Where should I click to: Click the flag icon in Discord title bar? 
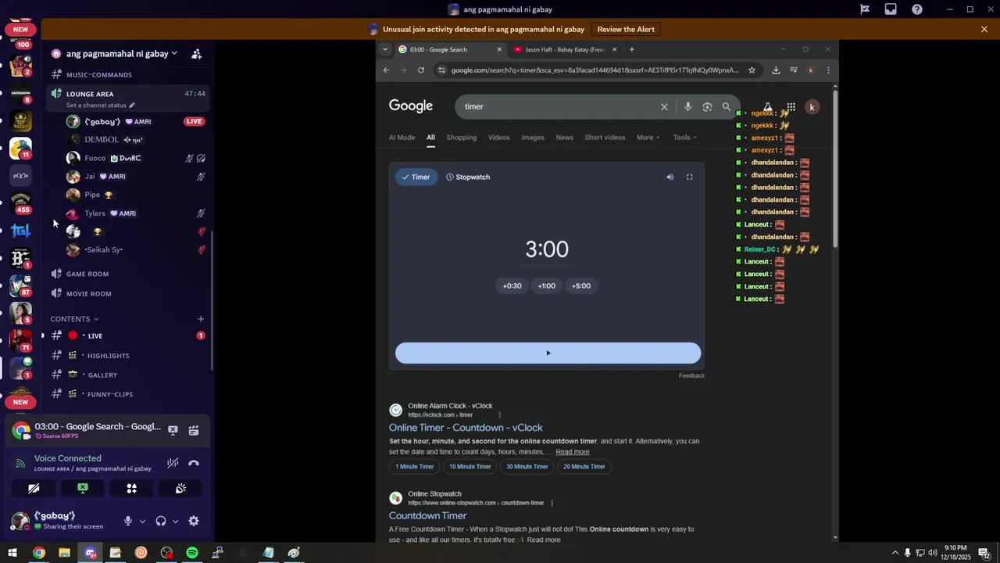click(865, 9)
